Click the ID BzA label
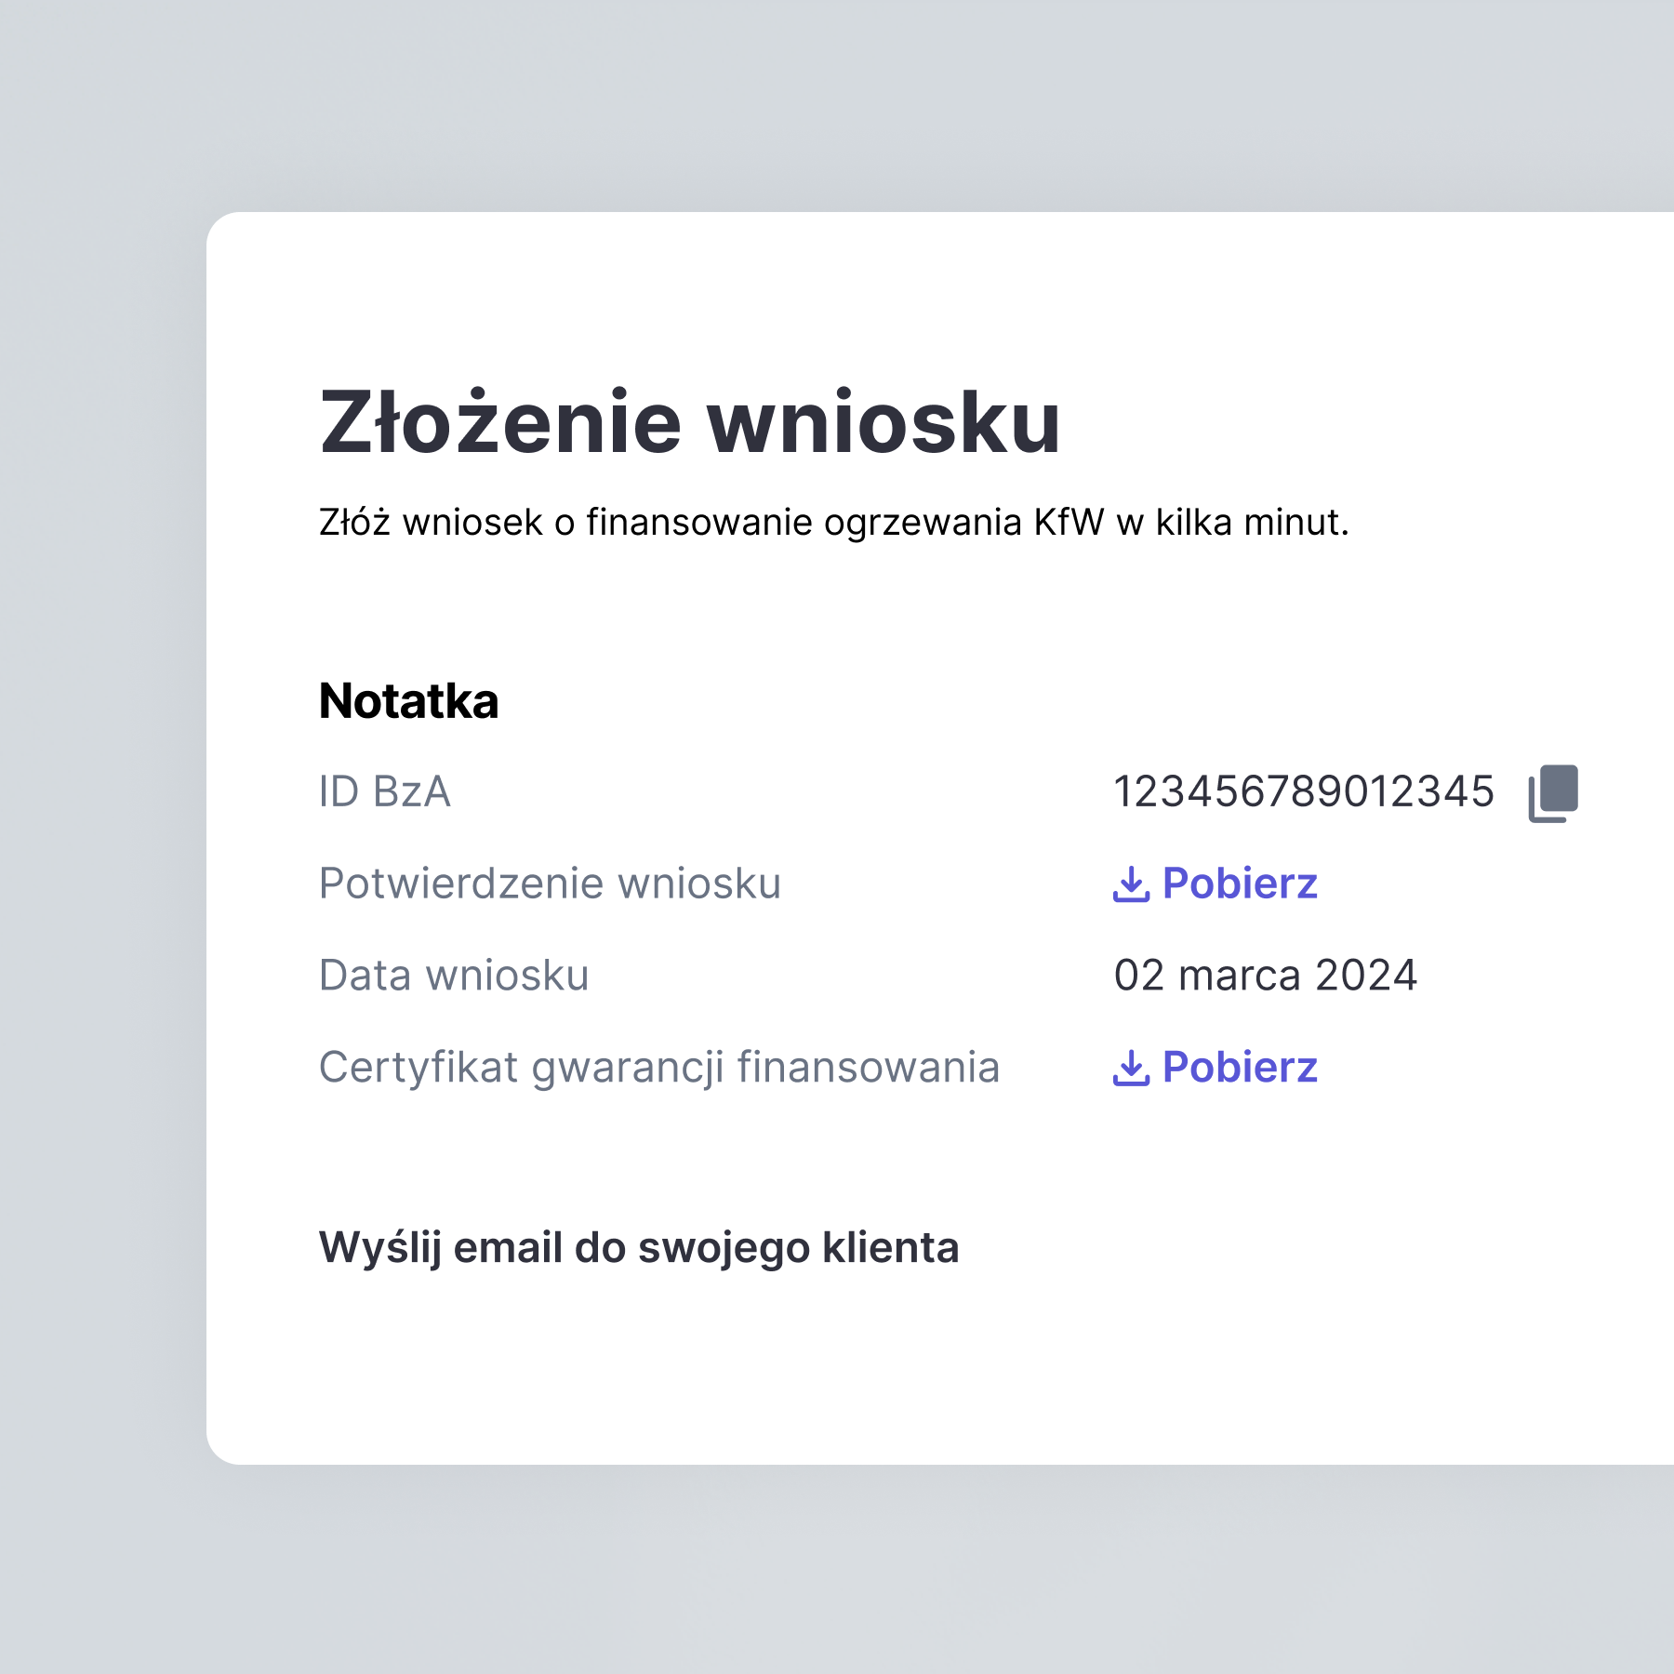 coord(385,792)
